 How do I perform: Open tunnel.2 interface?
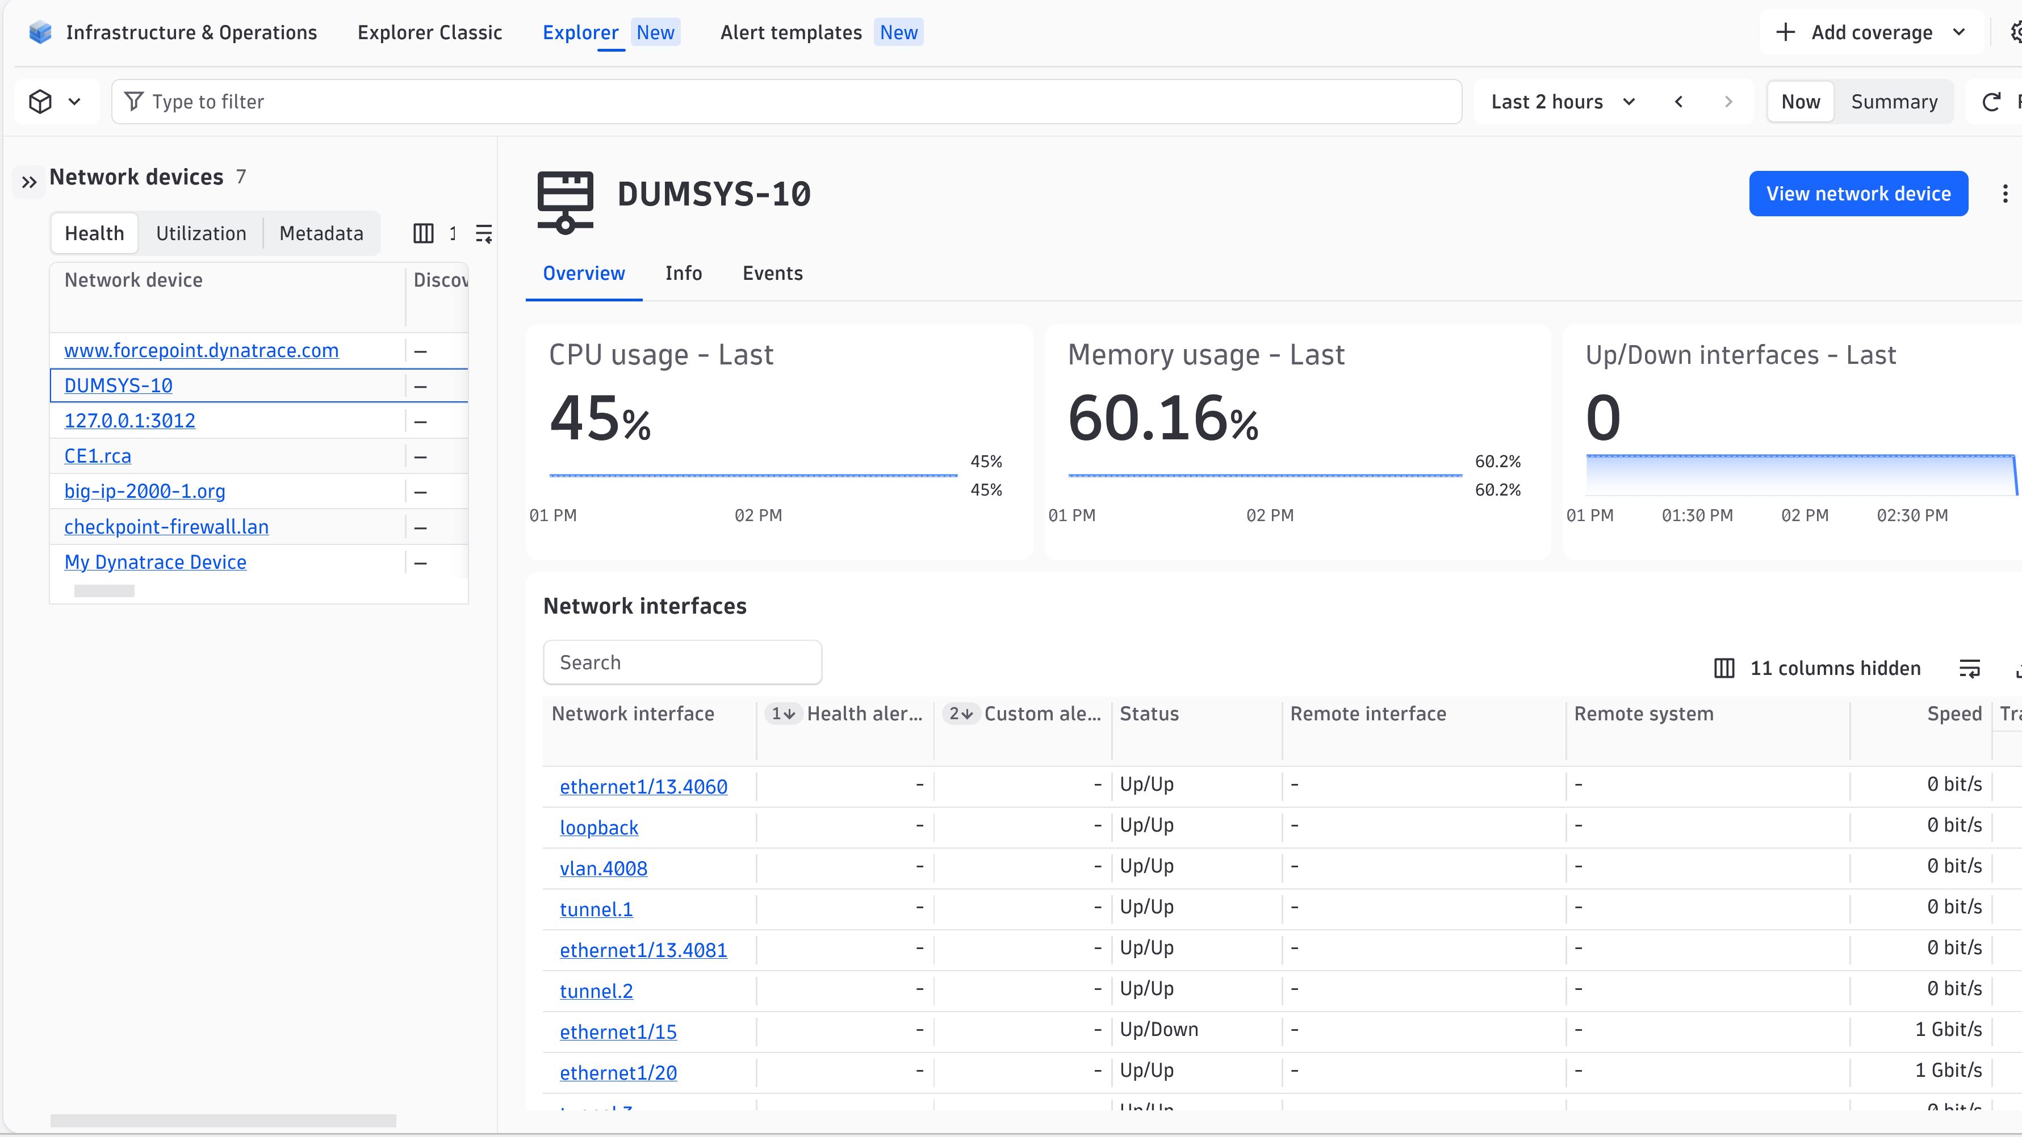(596, 991)
